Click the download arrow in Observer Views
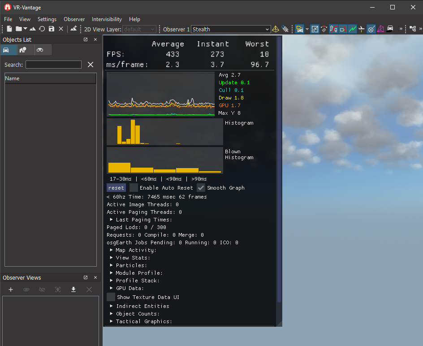 73,290
